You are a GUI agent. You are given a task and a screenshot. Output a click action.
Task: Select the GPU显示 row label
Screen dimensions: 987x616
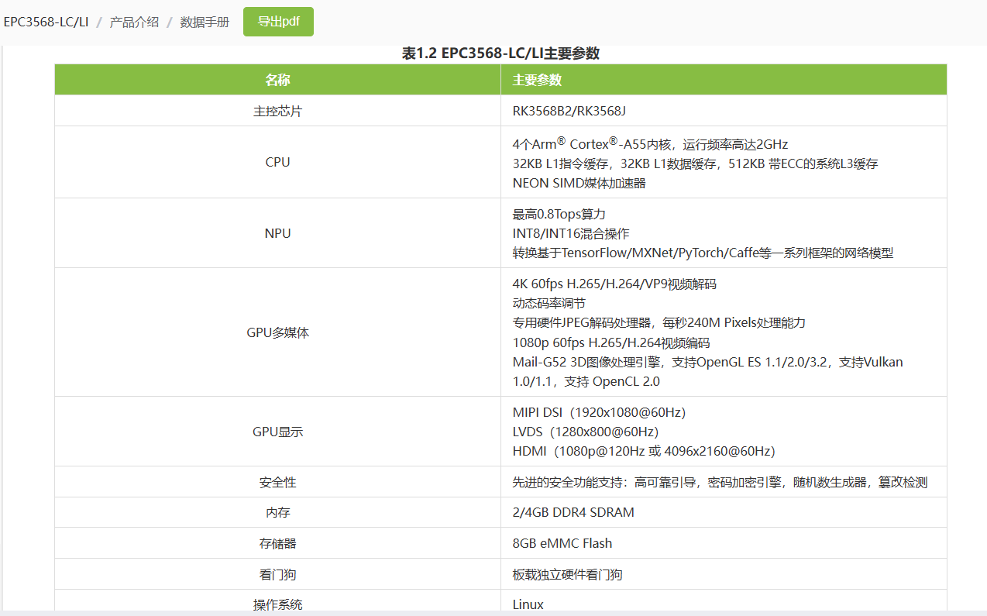[277, 432]
